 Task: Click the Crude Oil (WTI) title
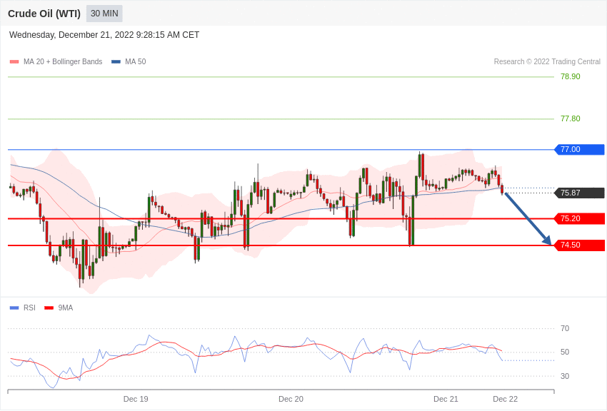point(44,14)
